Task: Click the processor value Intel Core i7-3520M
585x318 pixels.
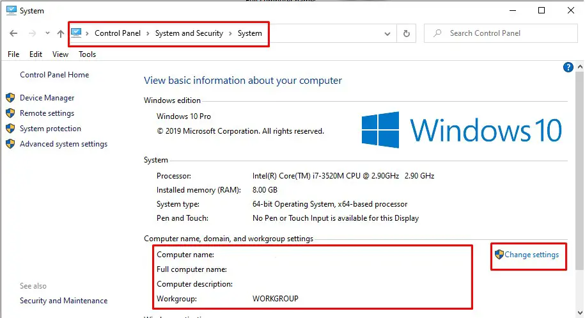Action: (343, 176)
